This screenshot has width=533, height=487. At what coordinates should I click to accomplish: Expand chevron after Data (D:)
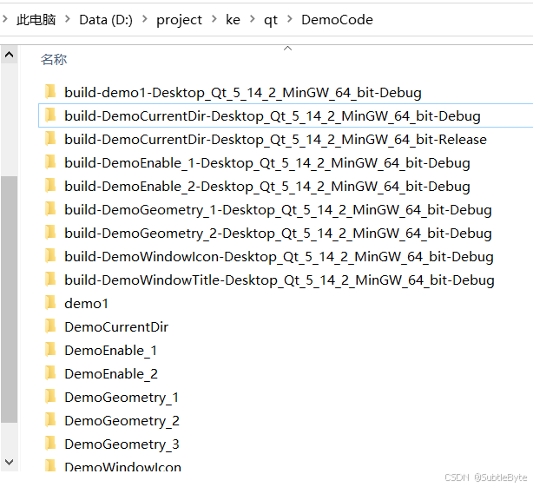click(144, 19)
